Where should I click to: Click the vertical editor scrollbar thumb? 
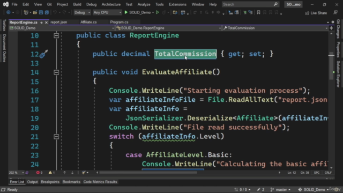tap(331, 65)
